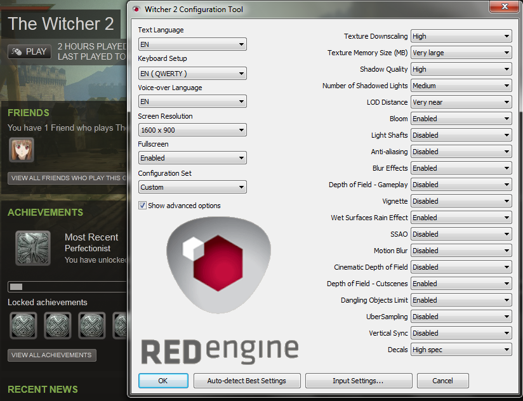Viewport: 523px width, 401px height.
Task: Click the OK button
Action: coord(163,381)
